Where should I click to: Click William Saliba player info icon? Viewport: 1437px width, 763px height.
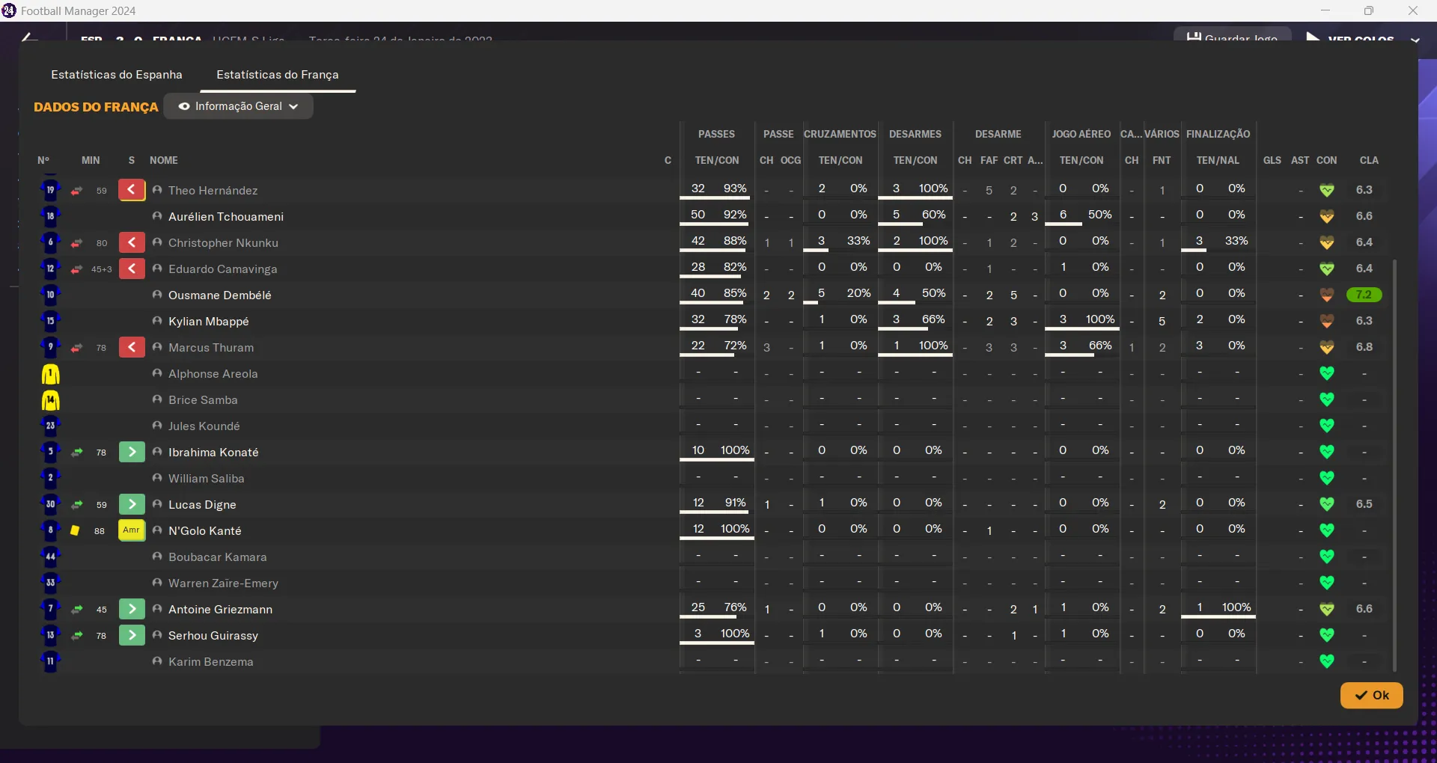coord(157,478)
